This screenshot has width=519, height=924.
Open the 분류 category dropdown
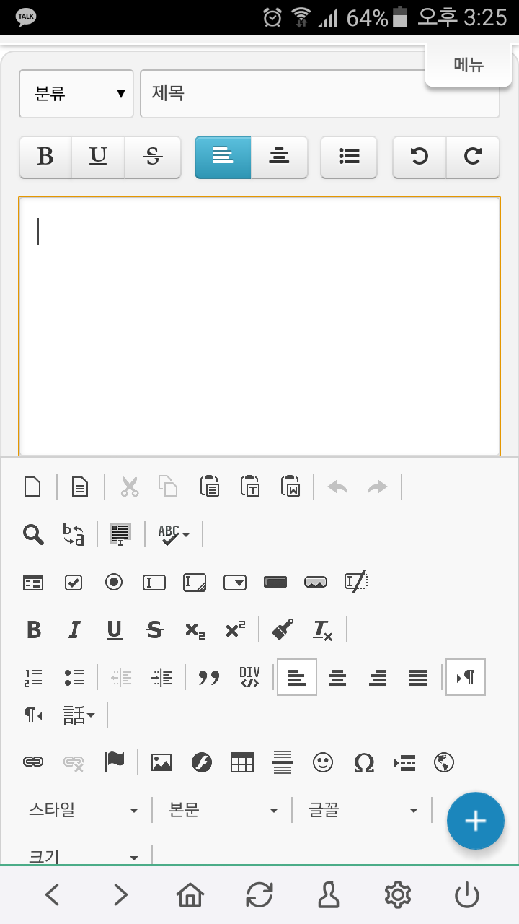[x=76, y=94]
